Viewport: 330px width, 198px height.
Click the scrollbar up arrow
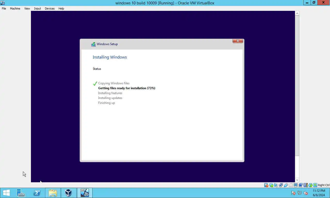[297, 13]
